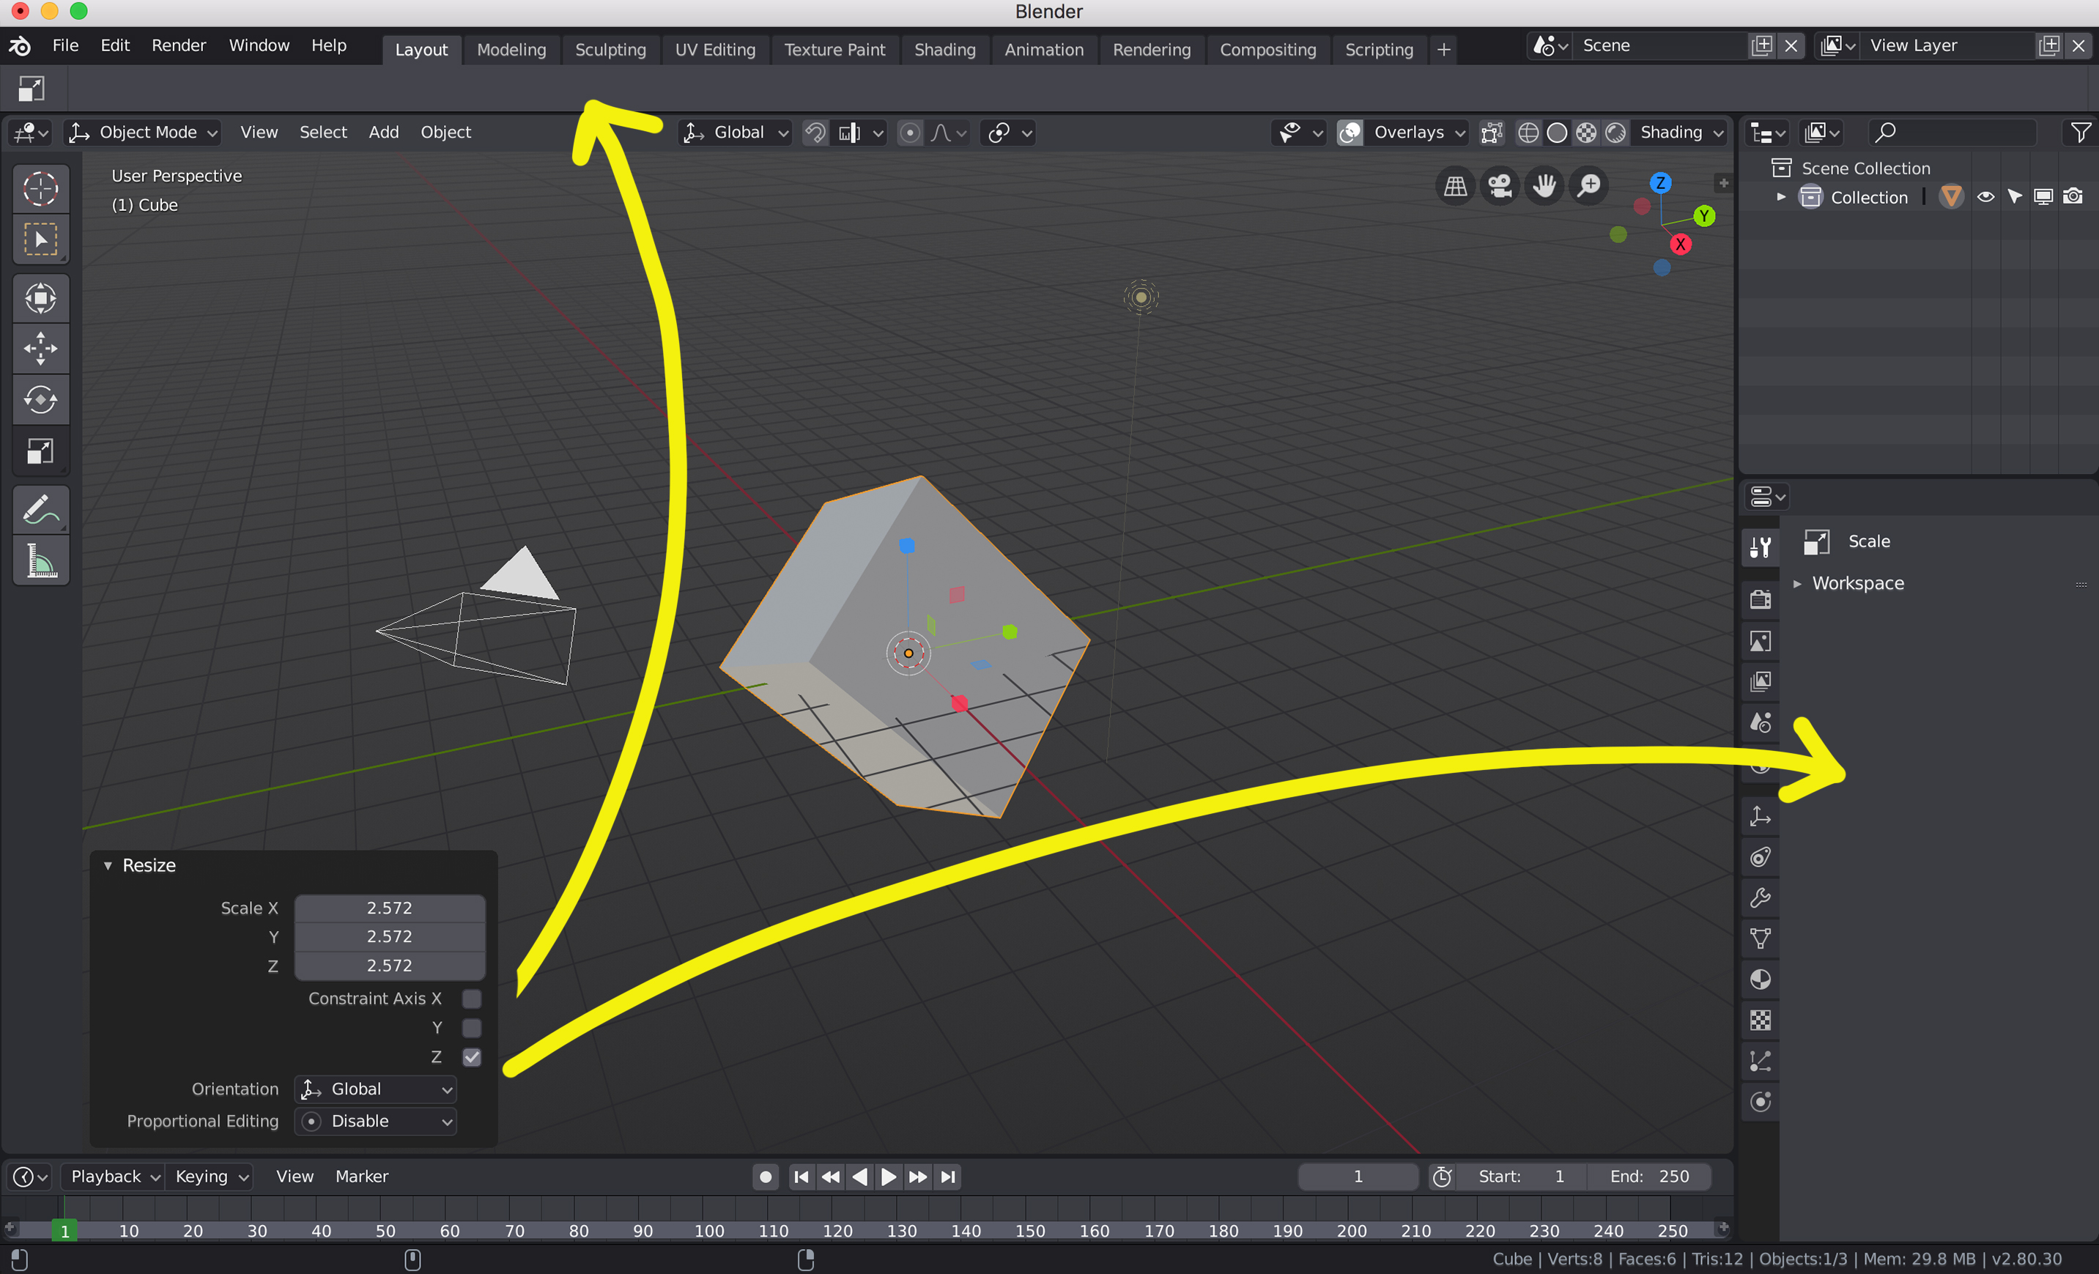
Task: Open the Global transform orientation dropdown in header
Action: pyautogui.click(x=736, y=132)
